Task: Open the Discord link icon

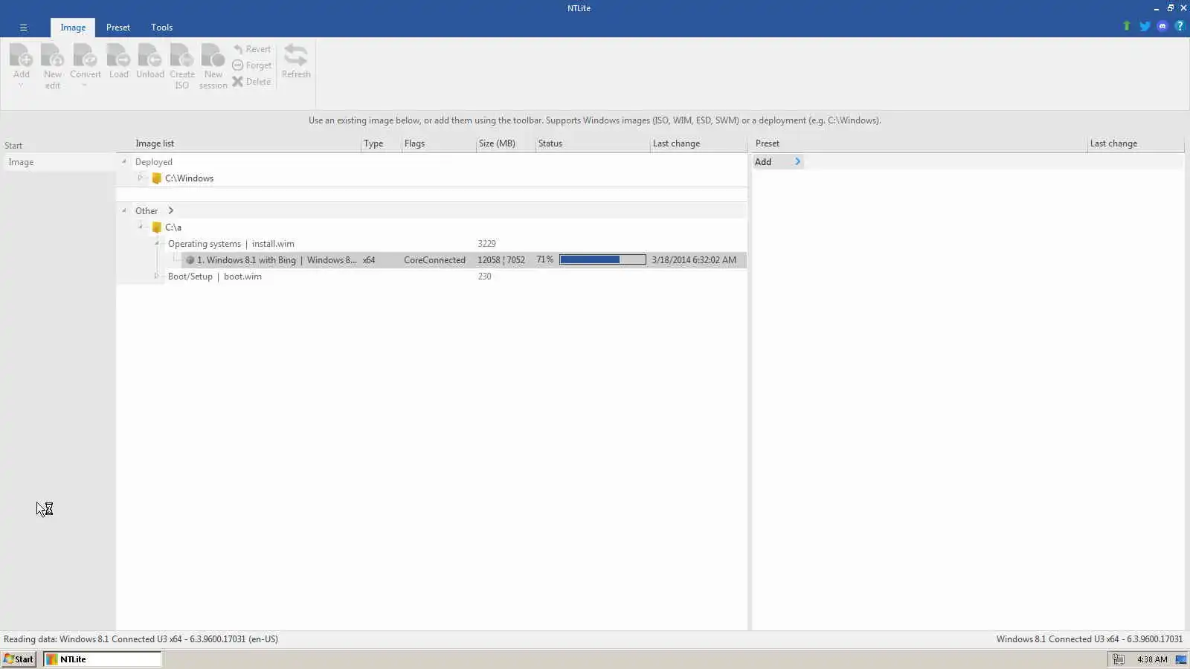Action: pyautogui.click(x=1162, y=26)
